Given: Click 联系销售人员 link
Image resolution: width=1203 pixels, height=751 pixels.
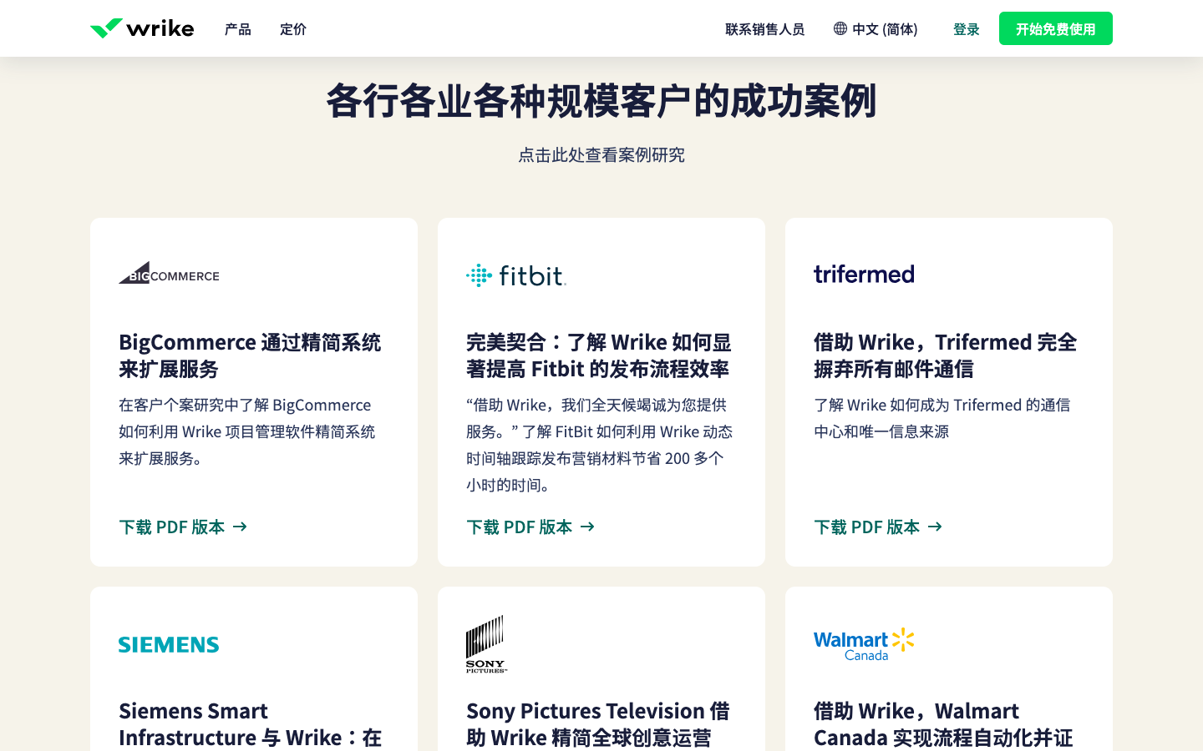Looking at the screenshot, I should click(764, 29).
